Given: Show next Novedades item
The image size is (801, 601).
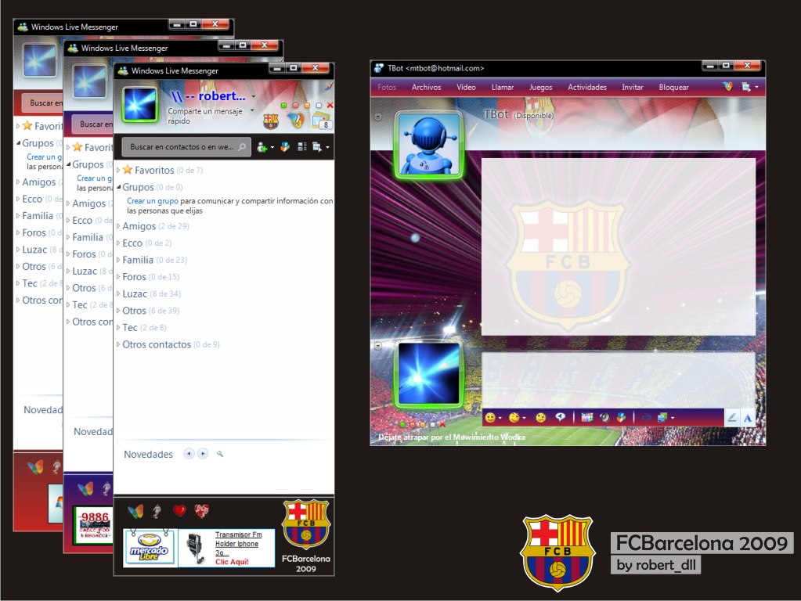Looking at the screenshot, I should tap(203, 453).
